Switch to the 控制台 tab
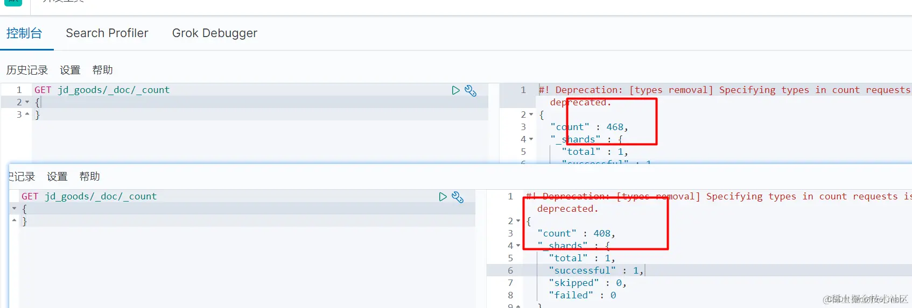 click(x=24, y=33)
